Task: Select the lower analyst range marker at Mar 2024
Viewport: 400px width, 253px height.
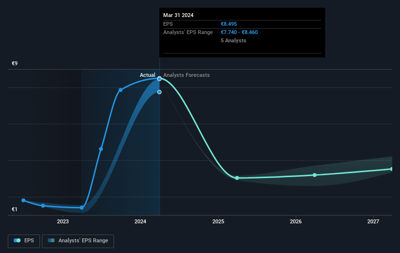Action: click(x=159, y=92)
